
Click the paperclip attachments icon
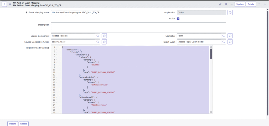coord(220,4)
